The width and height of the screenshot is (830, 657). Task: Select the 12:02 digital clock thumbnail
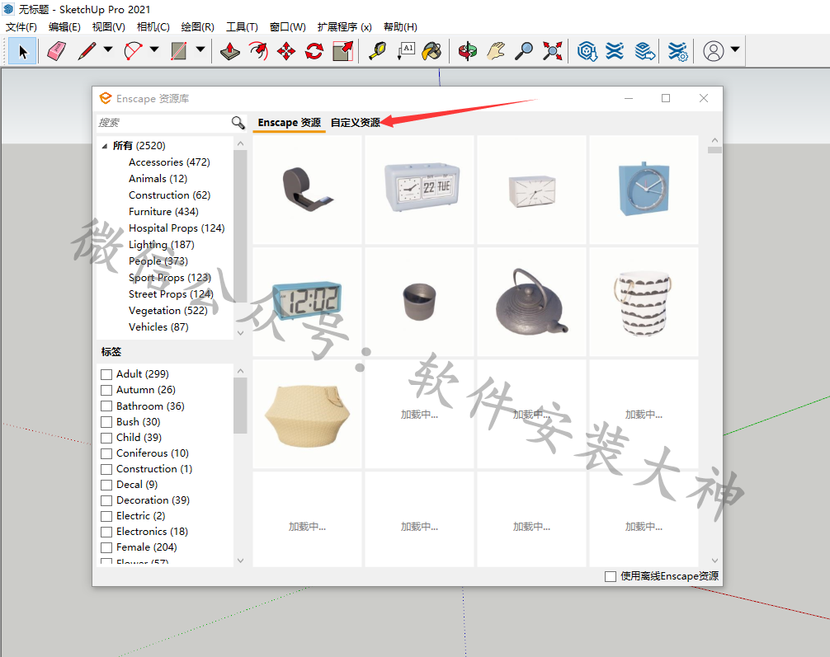click(307, 302)
